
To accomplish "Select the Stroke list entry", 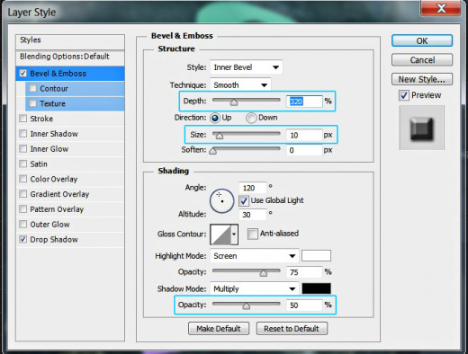I will pos(70,119).
